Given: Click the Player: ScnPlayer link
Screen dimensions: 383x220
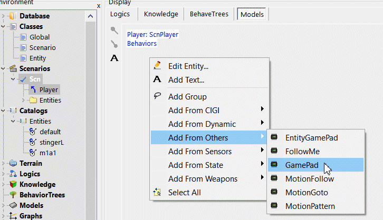Looking at the screenshot, I should [x=152, y=35].
